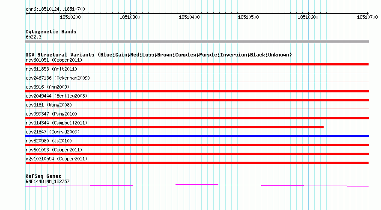Viewport: 381px width, 210px height.
Task: Open variant esv2467136 (McKernan2009) label
Action: pos(58,78)
